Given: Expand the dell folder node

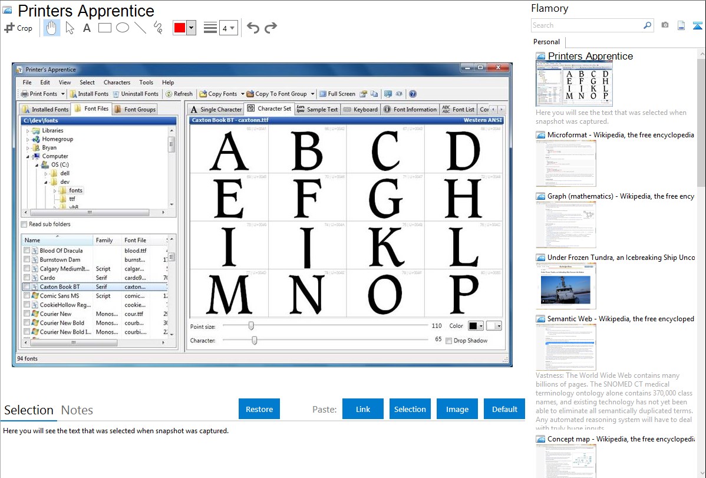Looking at the screenshot, I should 45,173.
